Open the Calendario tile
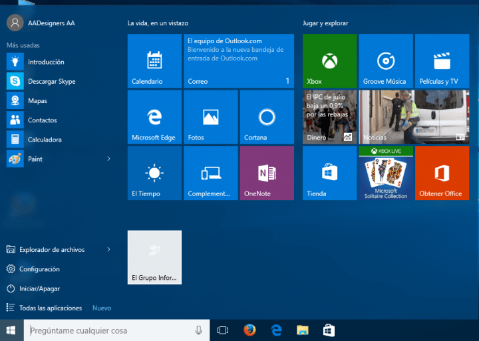The height and width of the screenshot is (341, 479). 154,60
